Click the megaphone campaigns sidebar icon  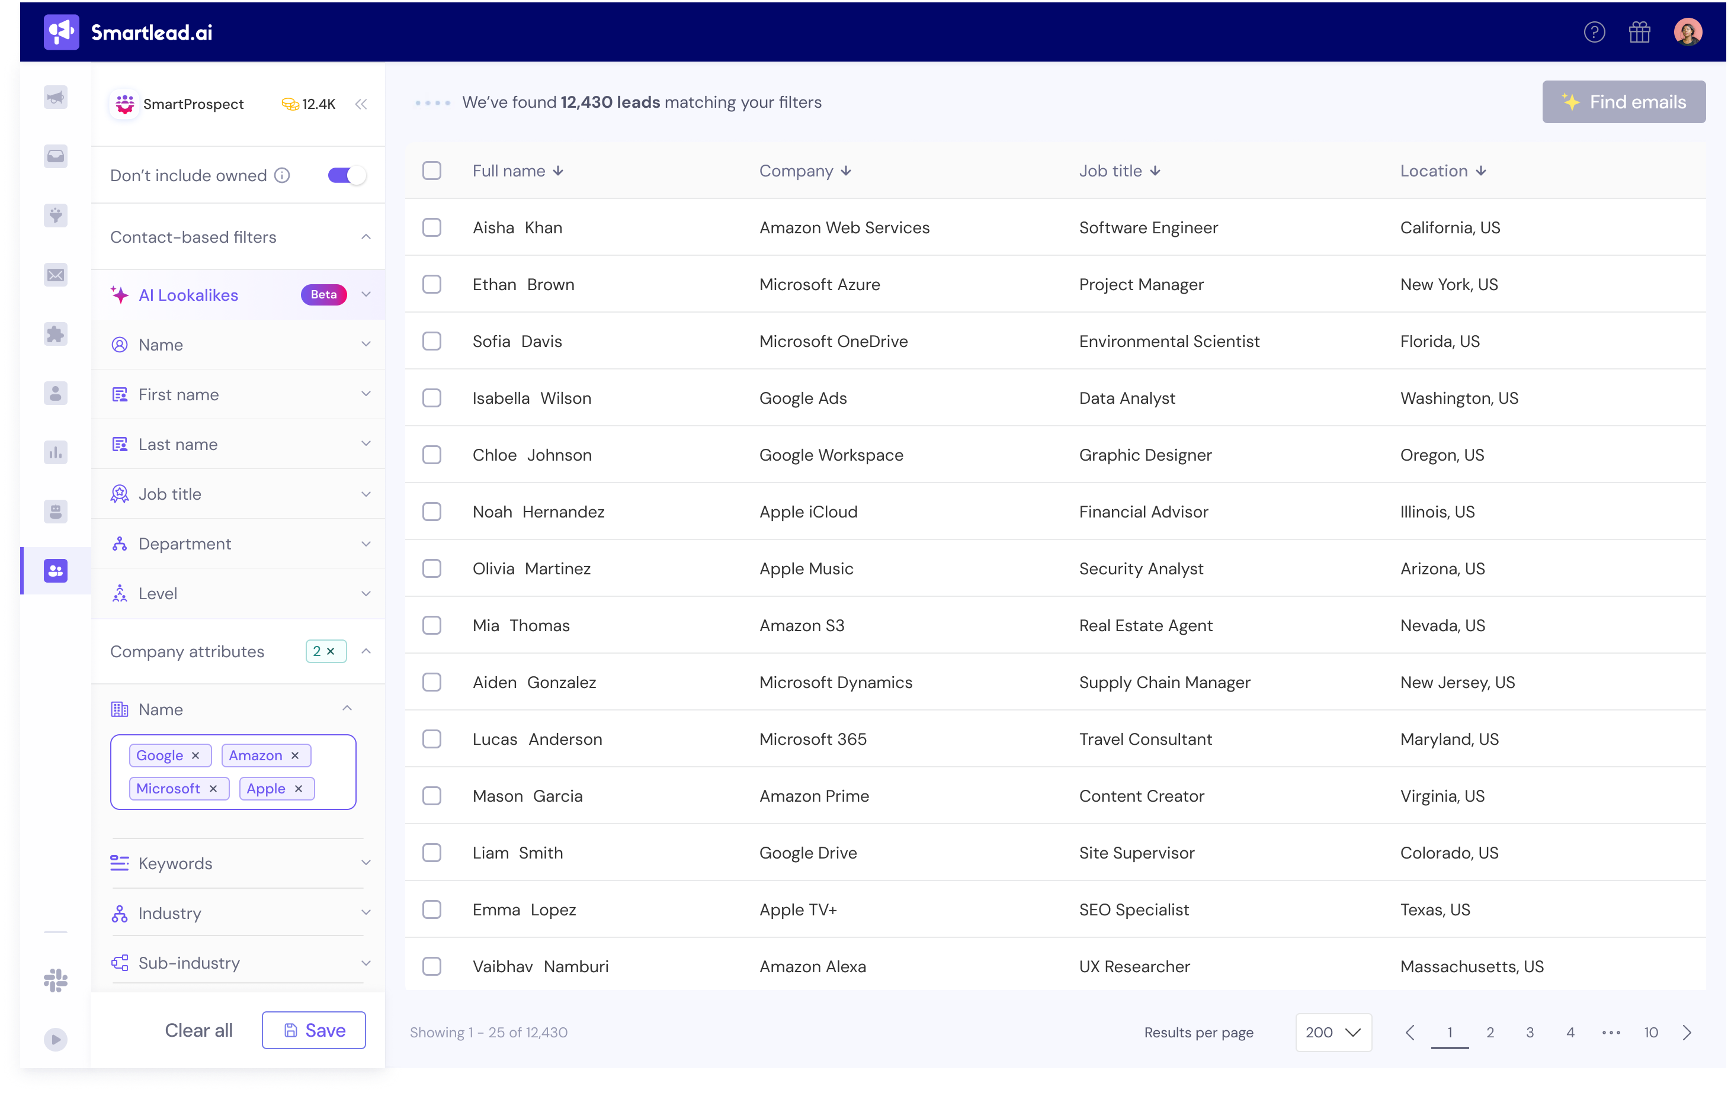55,97
